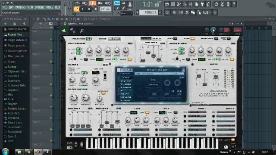Toggle the Sync LED in Sylenth1
276x155 pixels.
(x=192, y=38)
